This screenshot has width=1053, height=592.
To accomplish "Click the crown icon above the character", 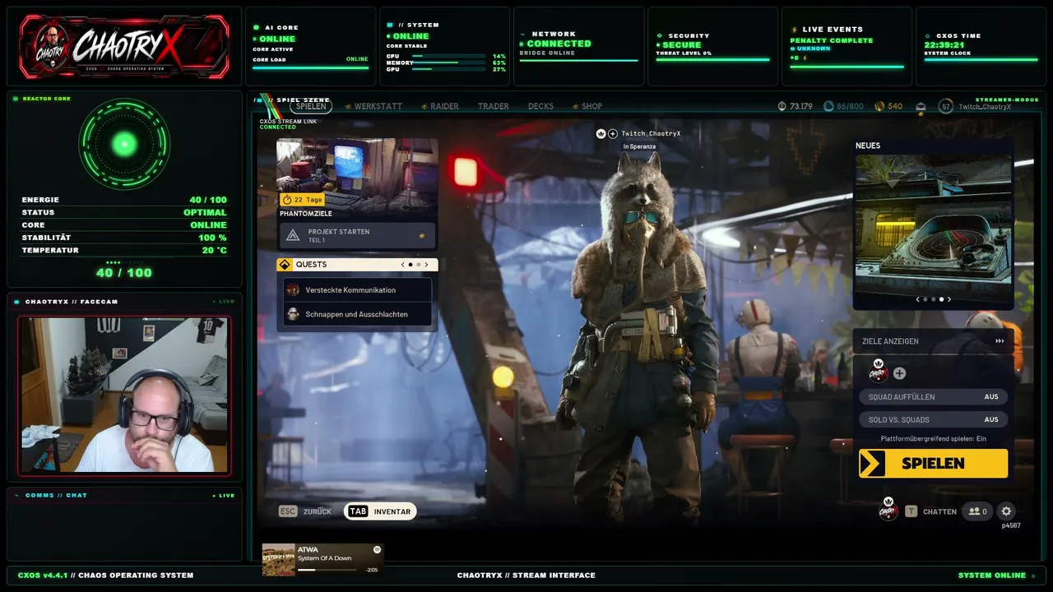I will (601, 133).
